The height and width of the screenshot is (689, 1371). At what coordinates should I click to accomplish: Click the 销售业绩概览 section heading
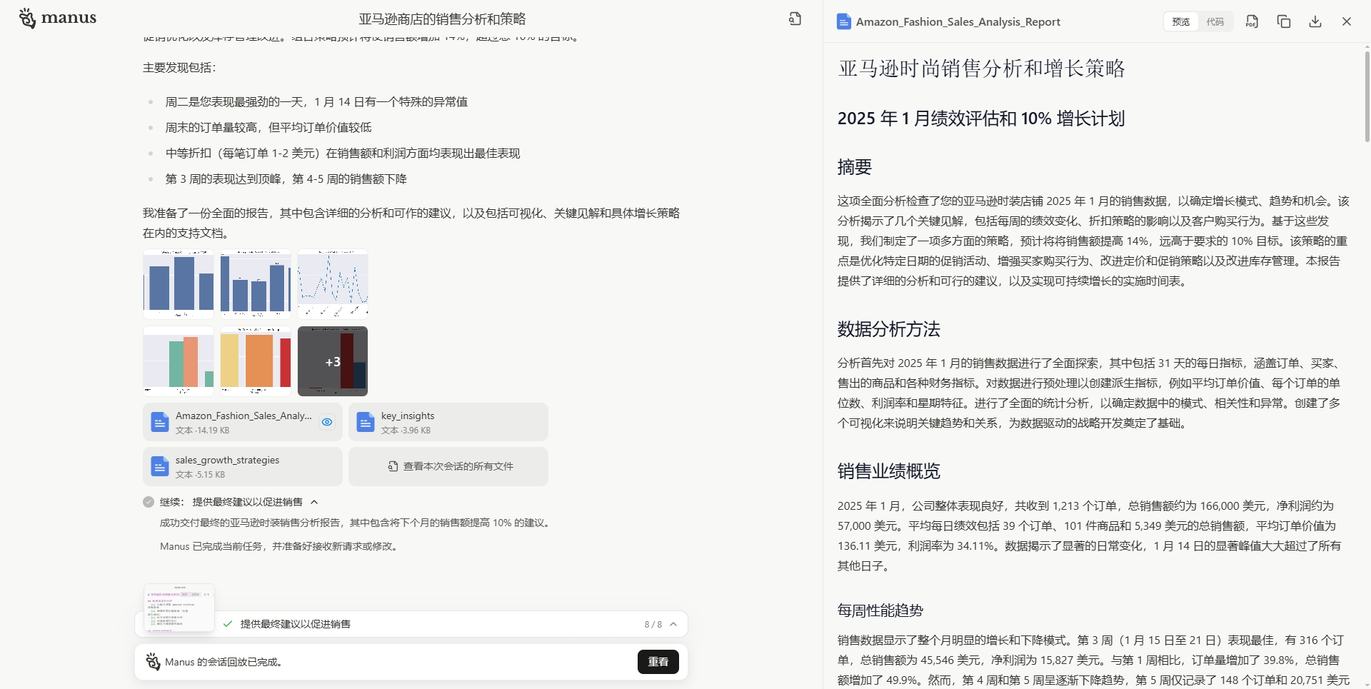[889, 471]
